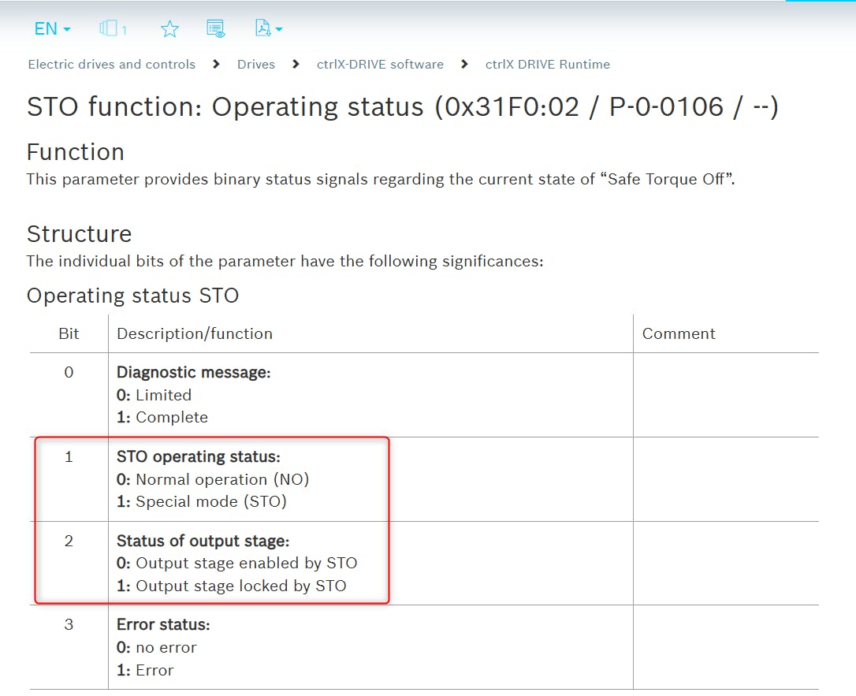
Task: Click the STO function page title
Action: (x=402, y=107)
